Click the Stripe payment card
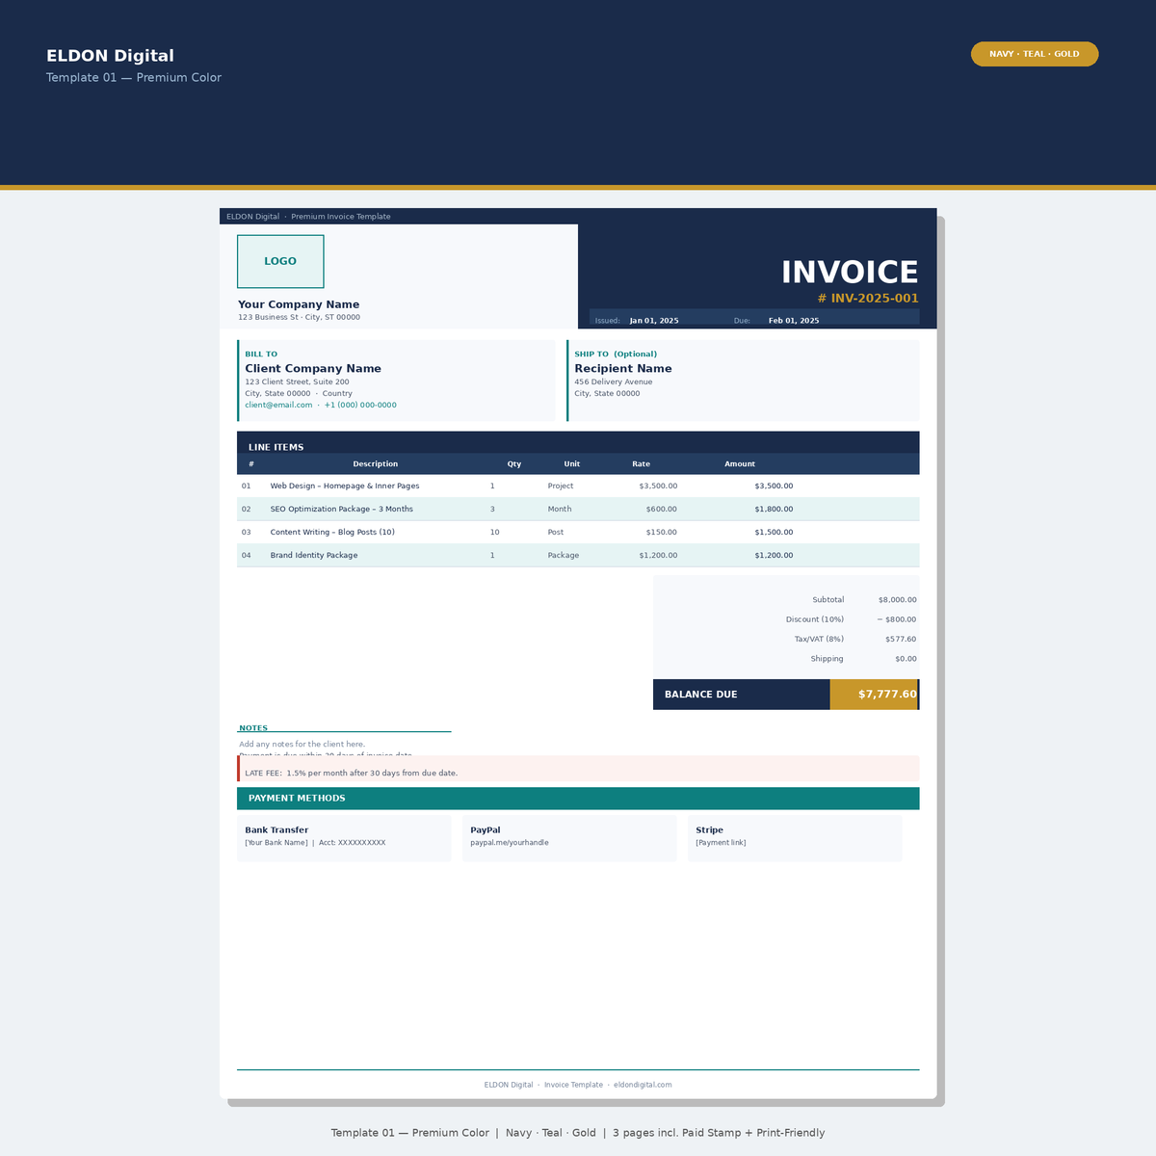 795,839
